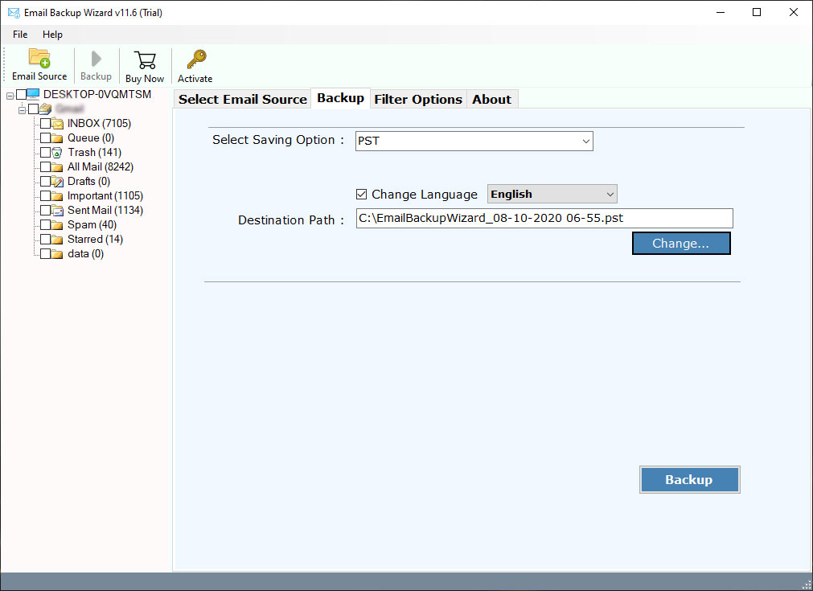Tick the INBOX (7105) checkbox
The width and height of the screenshot is (813, 591).
click(46, 123)
